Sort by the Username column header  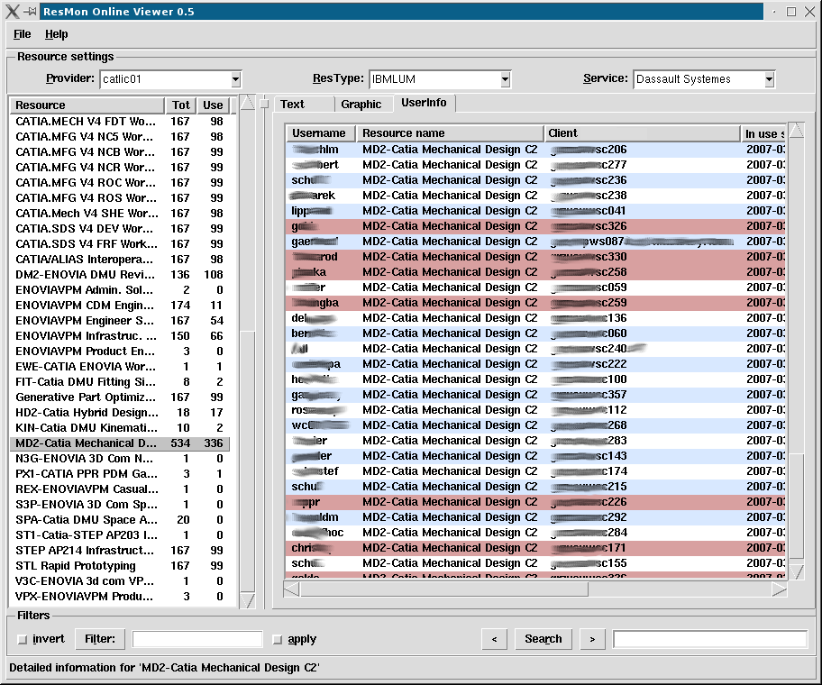[321, 133]
